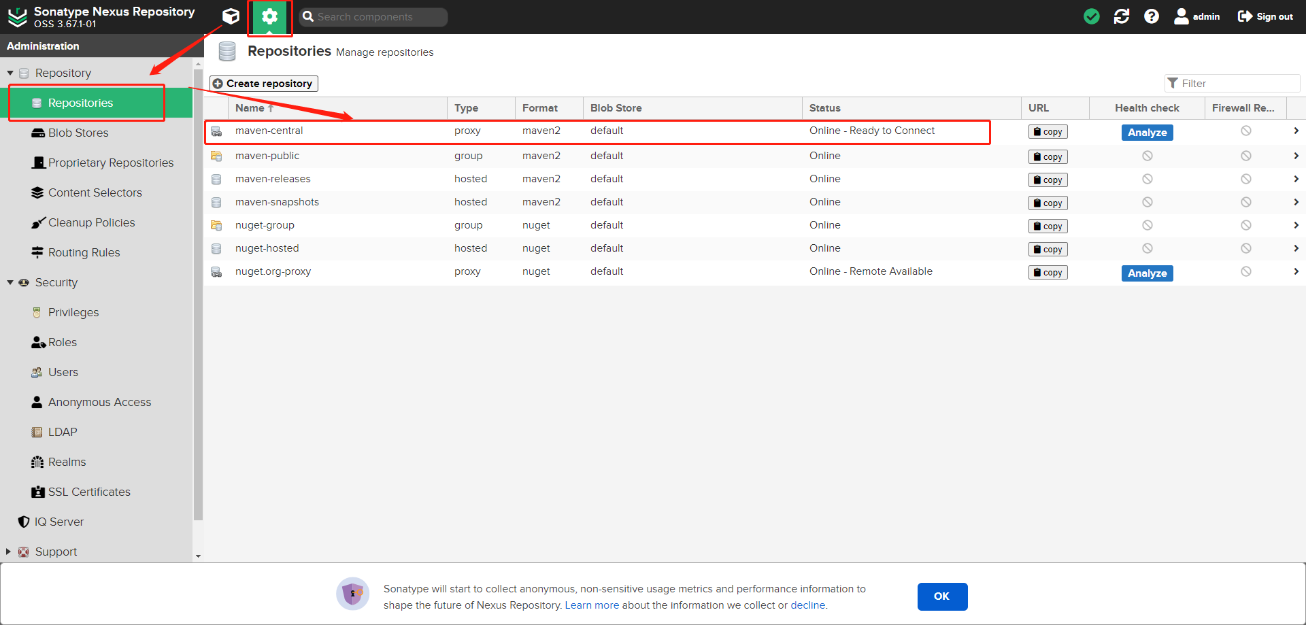
Task: Copy URL of maven-central repository
Action: (x=1048, y=132)
